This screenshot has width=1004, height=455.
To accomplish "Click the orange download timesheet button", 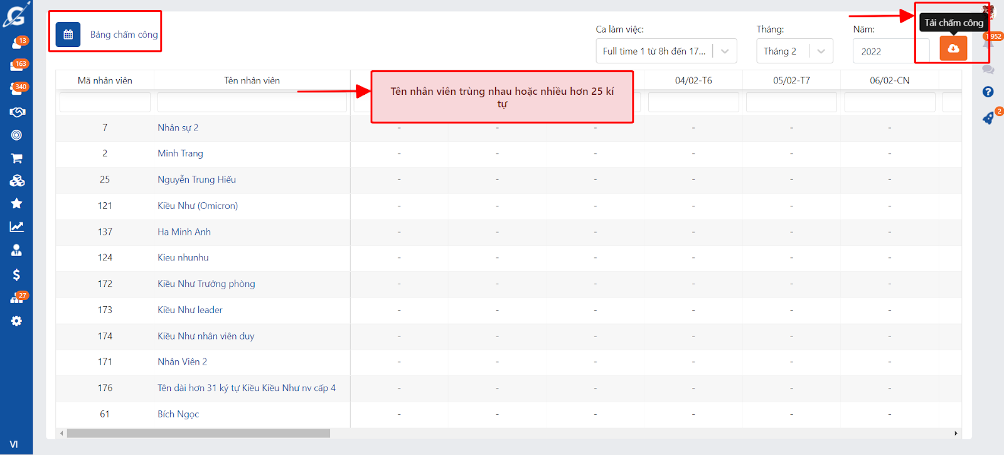I will click(953, 48).
